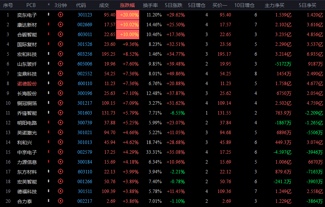Open 3-minute chart icon for 利和兴
The height and width of the screenshot is (207, 325).
pyautogui.click(x=60, y=142)
